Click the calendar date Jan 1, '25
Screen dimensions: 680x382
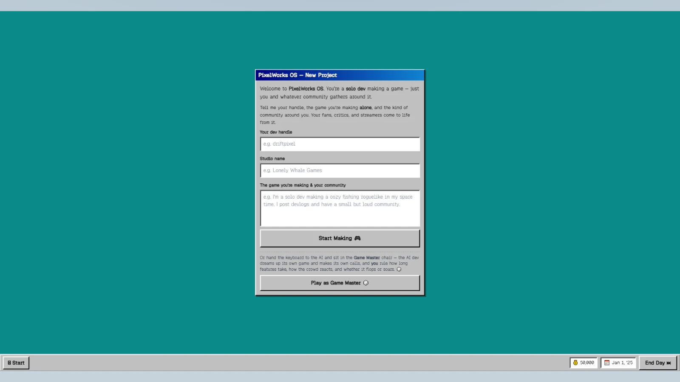coord(618,363)
